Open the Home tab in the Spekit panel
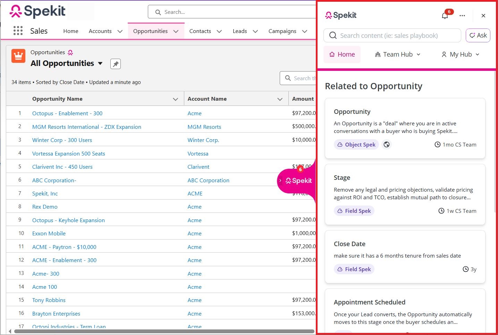The image size is (498, 335). (342, 55)
